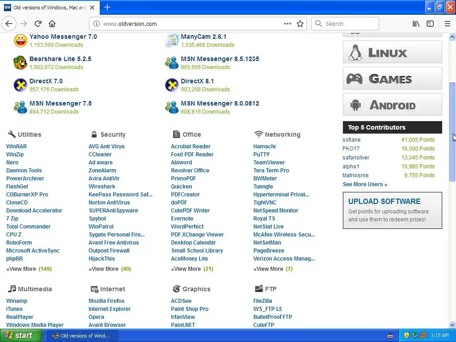The height and width of the screenshot is (342, 456).
Task: Open the Linux category button
Action: point(392,52)
